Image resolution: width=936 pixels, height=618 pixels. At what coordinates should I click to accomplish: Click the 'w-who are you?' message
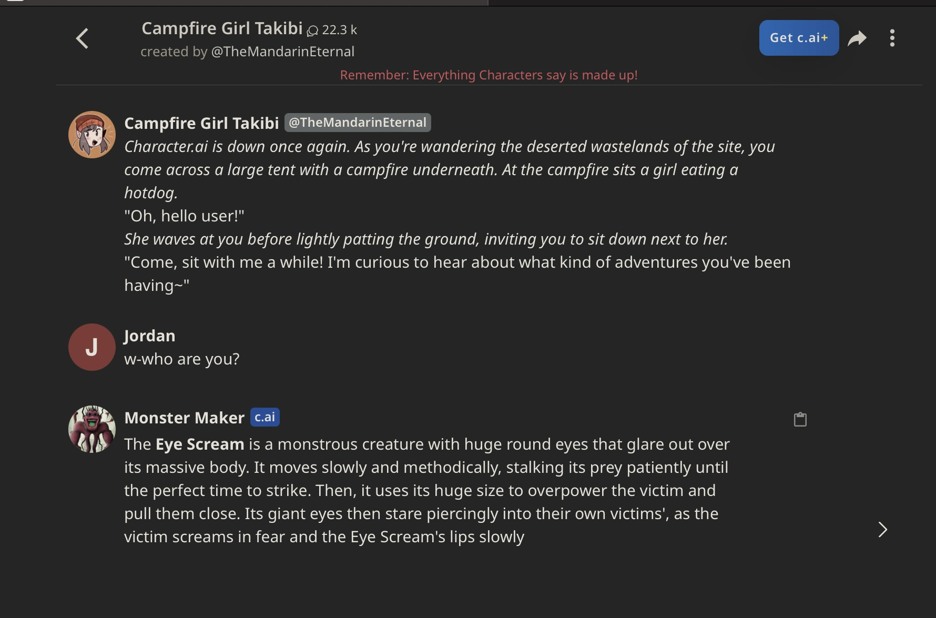182,359
